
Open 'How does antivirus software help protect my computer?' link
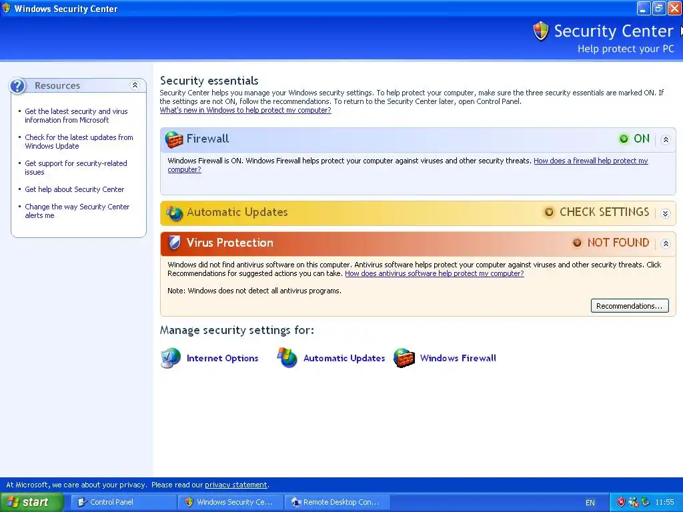pos(434,273)
